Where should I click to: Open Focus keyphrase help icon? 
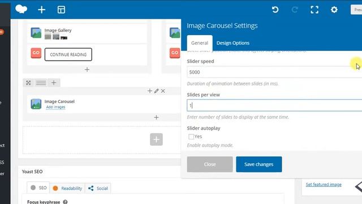point(66,202)
